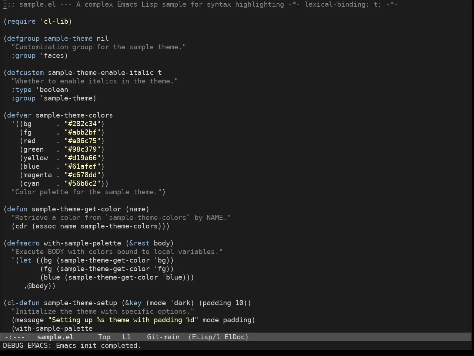Click color string "#abb2bf"

tap(83, 132)
